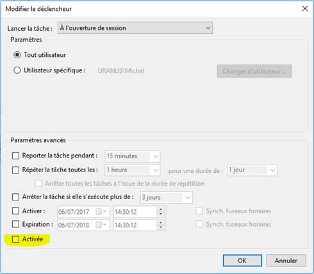Increase the Activer time with up arrow
314x274 pixels.
point(161,209)
